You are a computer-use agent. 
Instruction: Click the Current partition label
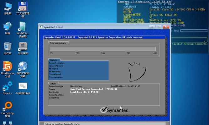56,95
